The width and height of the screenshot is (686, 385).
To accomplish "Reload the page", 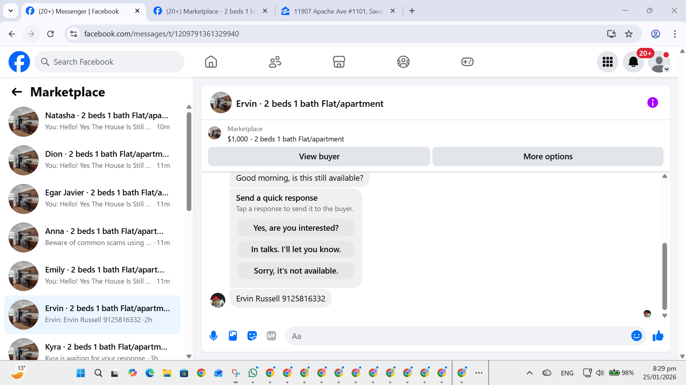I will point(50,34).
